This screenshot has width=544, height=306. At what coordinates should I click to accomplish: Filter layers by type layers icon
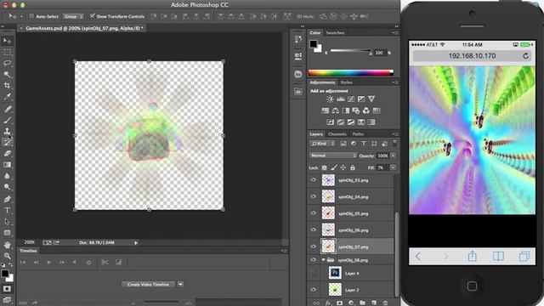pyautogui.click(x=364, y=144)
